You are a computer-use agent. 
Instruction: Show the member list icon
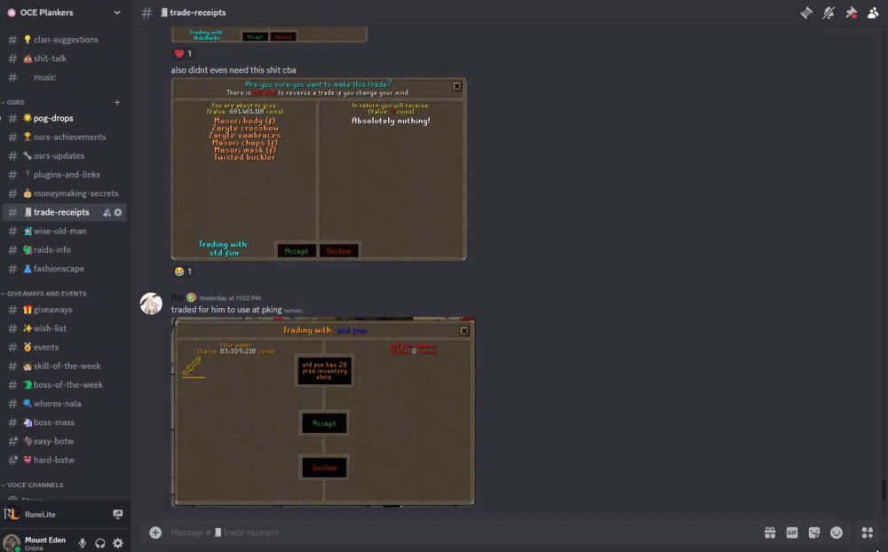point(873,12)
